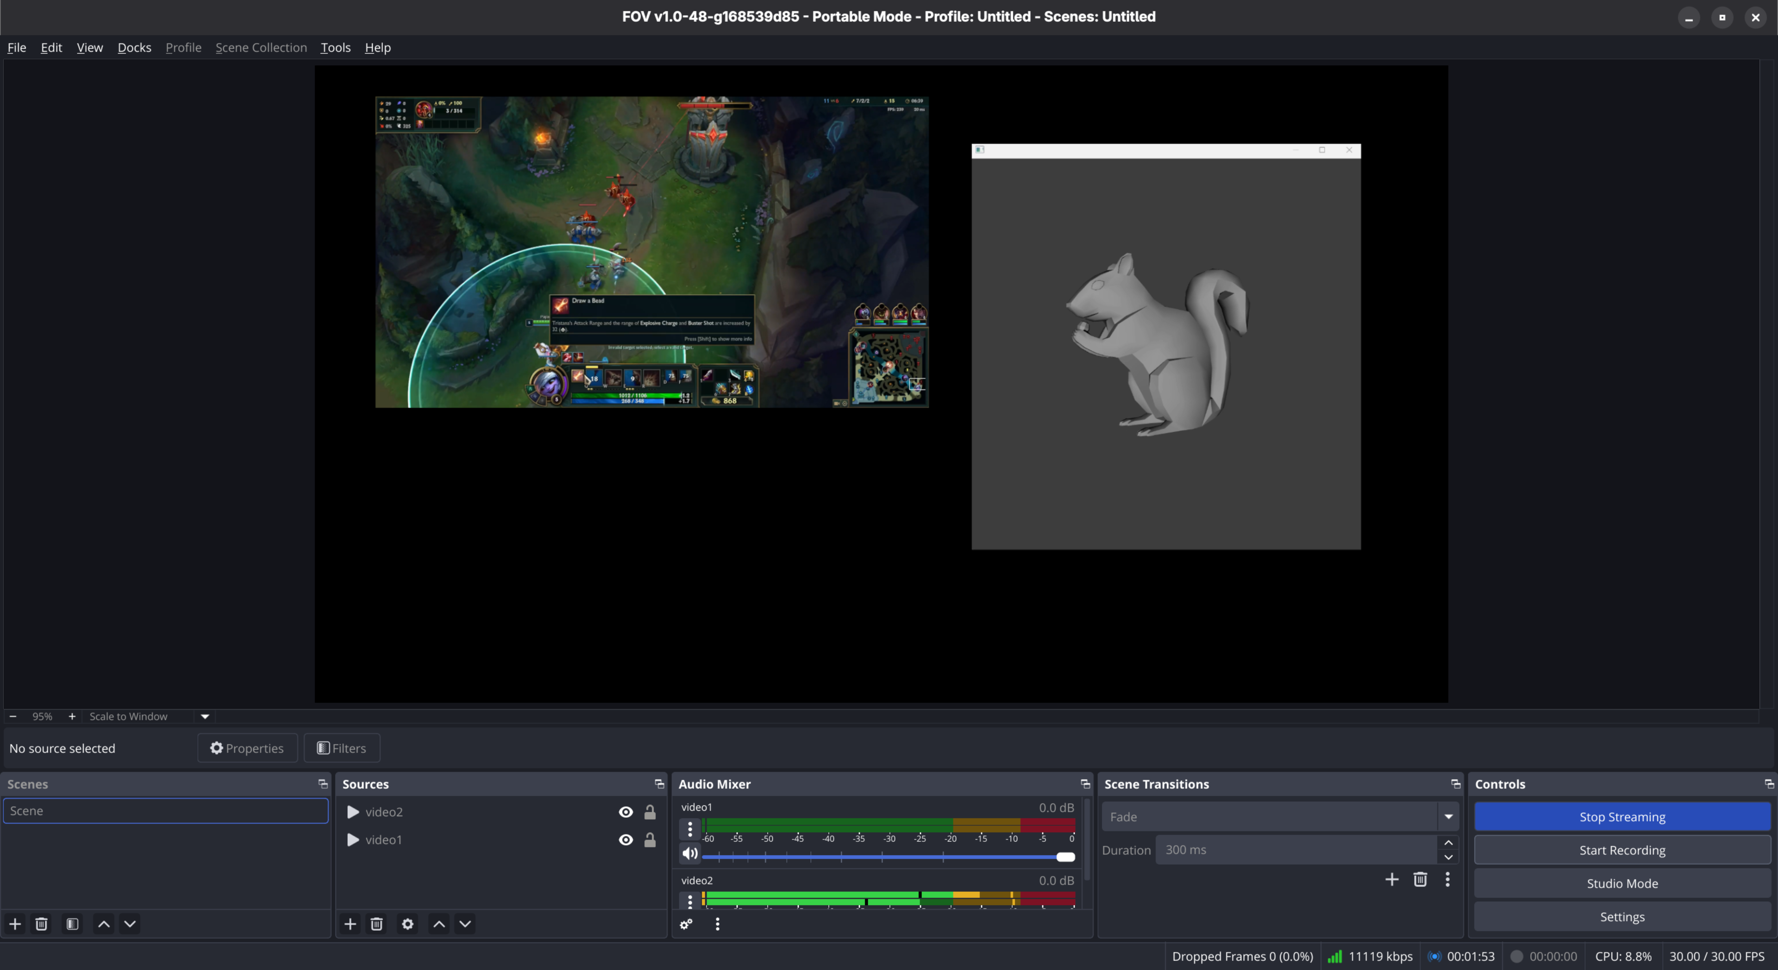Screen dimensions: 1778x970
Task: Remove selected scene with trash icon
Action: coord(41,924)
